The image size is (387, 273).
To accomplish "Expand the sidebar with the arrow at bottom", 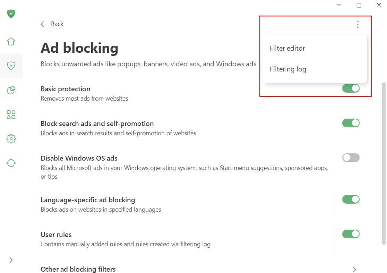I will [x=11, y=260].
